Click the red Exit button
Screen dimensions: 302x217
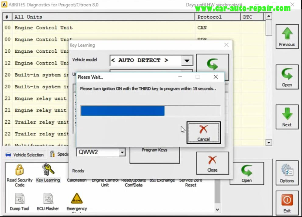click(287, 203)
